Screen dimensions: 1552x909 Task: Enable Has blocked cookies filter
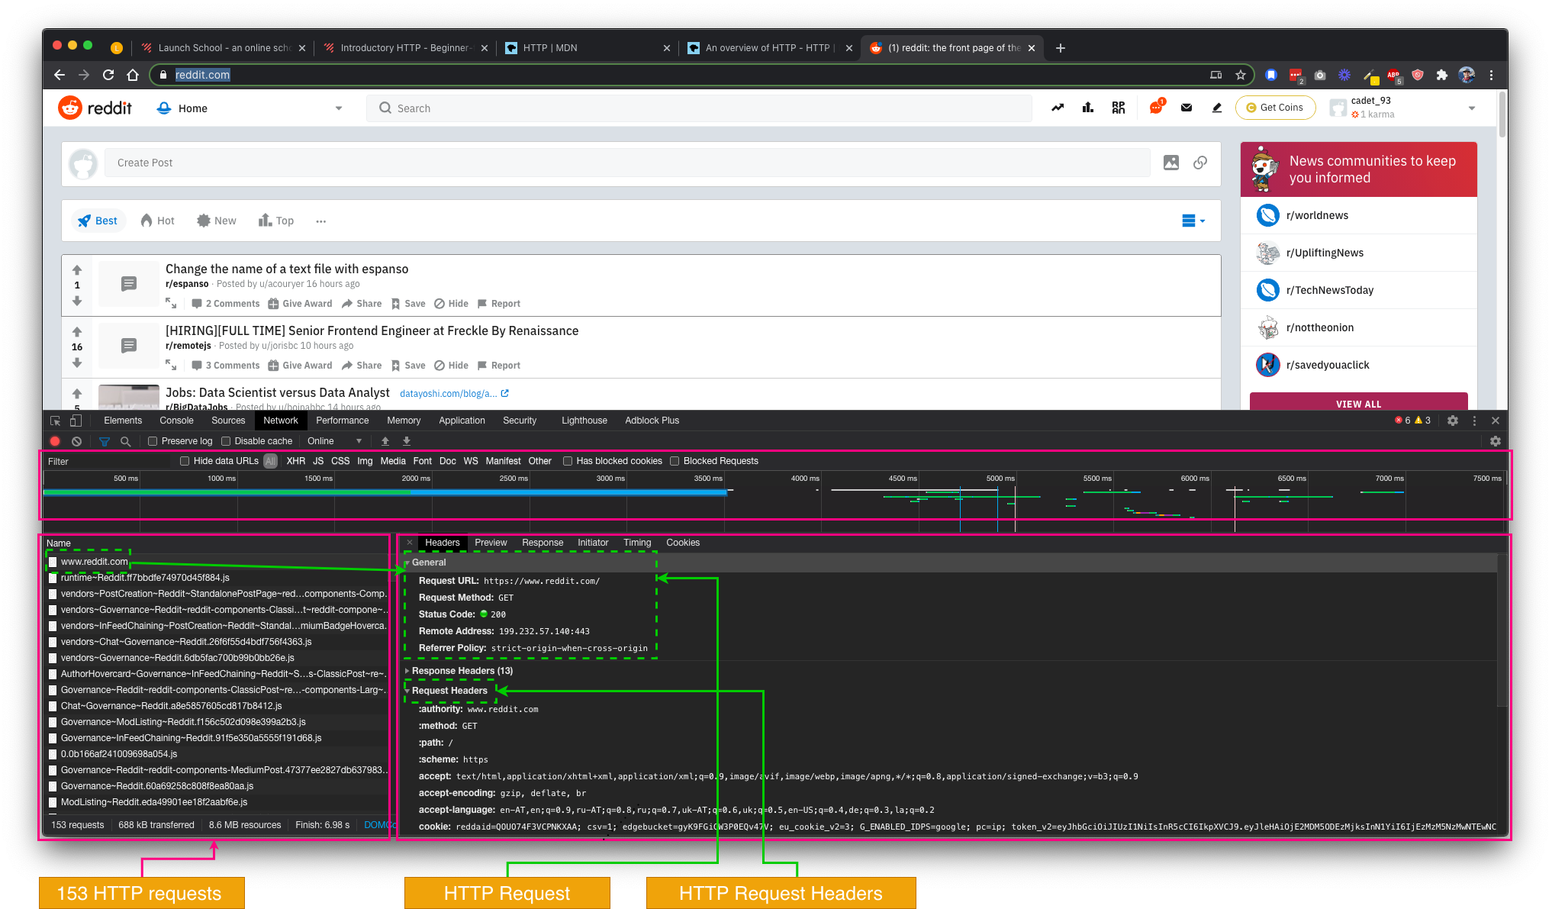coord(568,461)
